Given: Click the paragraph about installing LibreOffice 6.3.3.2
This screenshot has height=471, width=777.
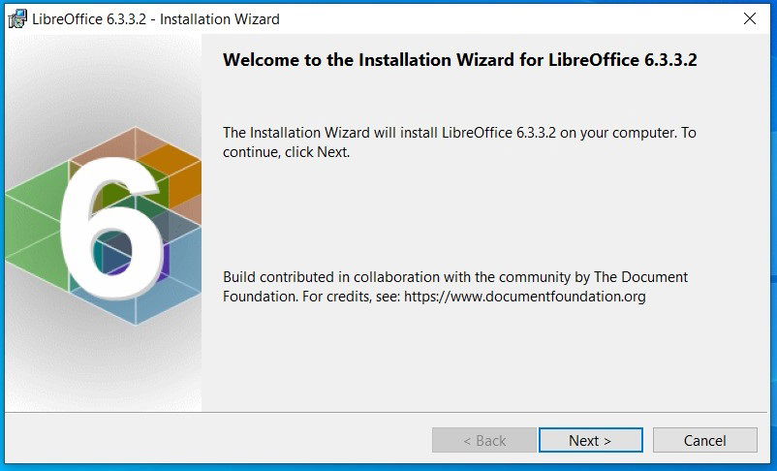Looking at the screenshot, I should pyautogui.click(x=459, y=142).
